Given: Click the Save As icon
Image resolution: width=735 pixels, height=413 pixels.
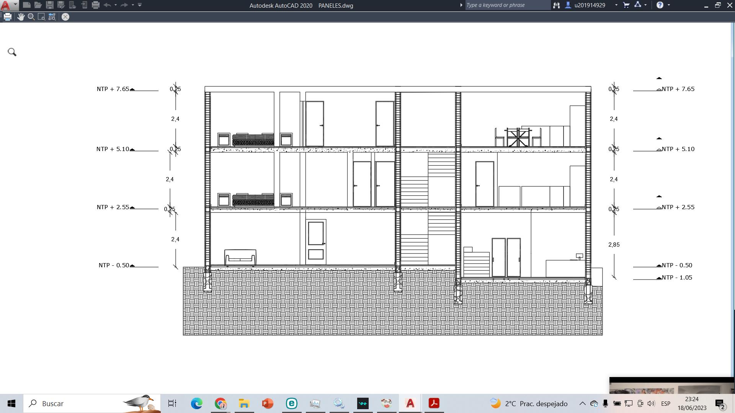Looking at the screenshot, I should (61, 5).
